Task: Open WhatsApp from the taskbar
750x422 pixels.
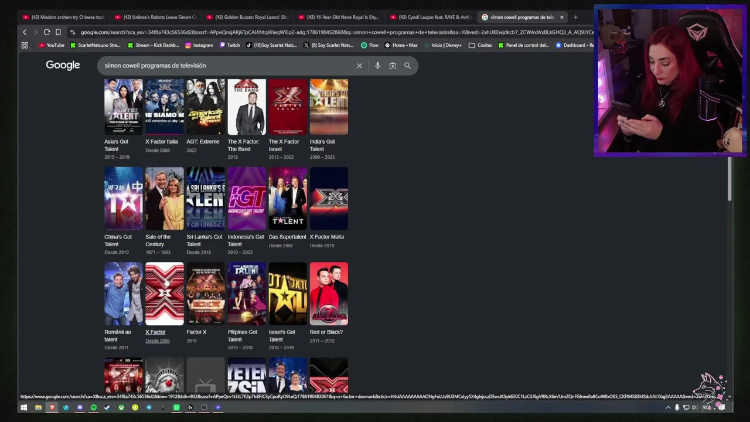Action: pos(176,407)
